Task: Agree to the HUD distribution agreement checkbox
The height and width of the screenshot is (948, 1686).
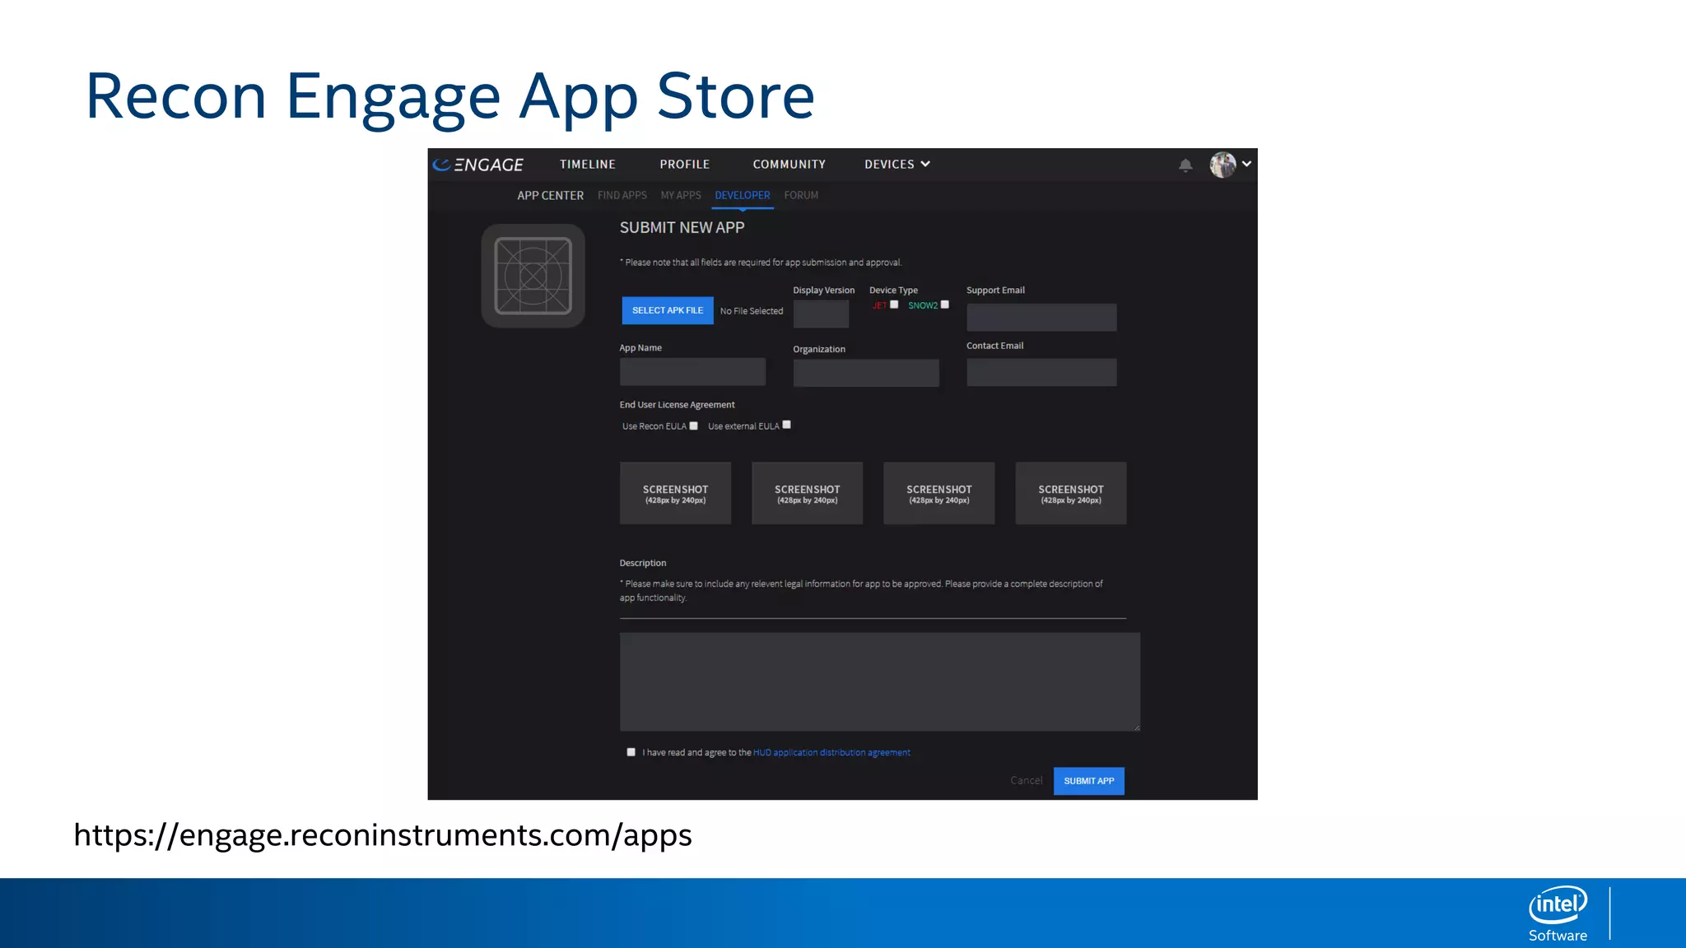Action: [631, 752]
